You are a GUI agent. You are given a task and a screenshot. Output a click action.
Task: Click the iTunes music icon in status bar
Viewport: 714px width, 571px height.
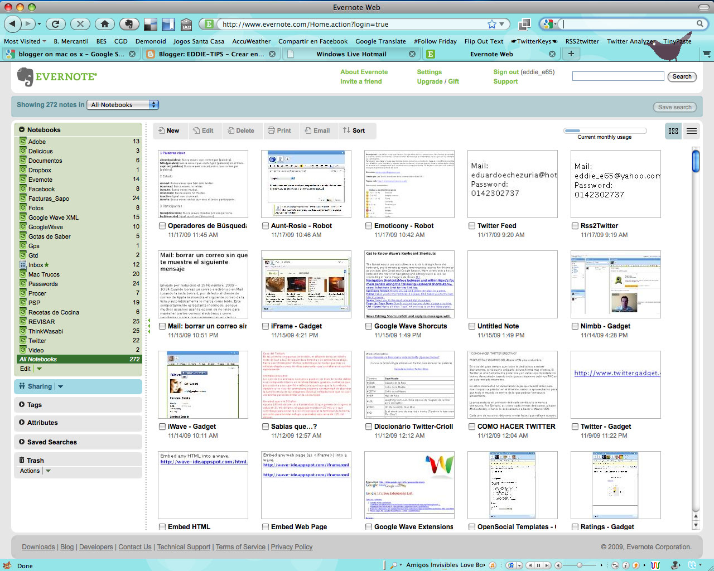pos(510,565)
